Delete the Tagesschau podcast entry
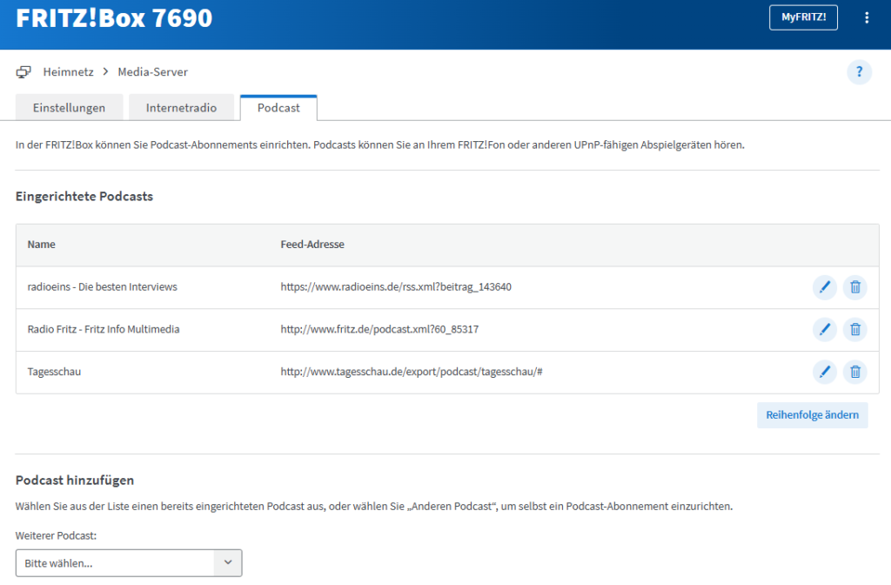The width and height of the screenshot is (891, 585). [855, 373]
